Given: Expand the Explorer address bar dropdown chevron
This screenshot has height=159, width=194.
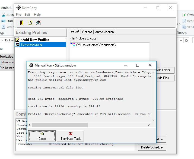Looking at the screenshot, I should (x=181, y=41).
